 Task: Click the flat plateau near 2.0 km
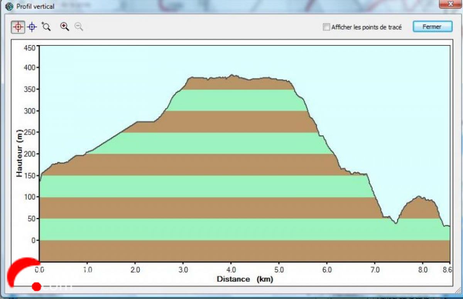(145, 122)
